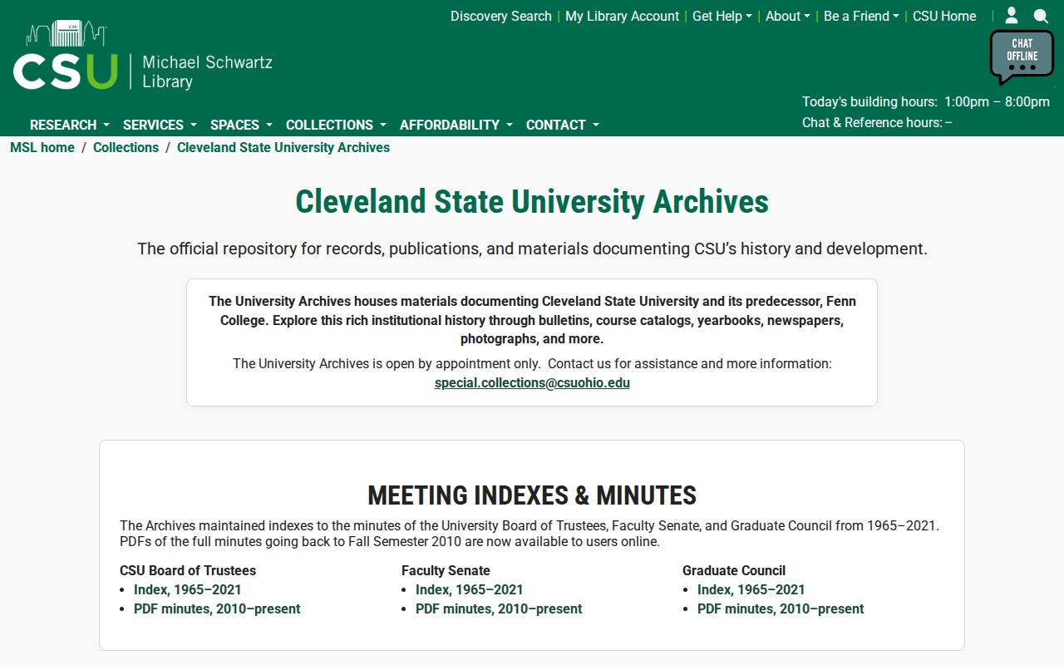
Task: Open the Be a Friend dropdown
Action: [861, 16]
